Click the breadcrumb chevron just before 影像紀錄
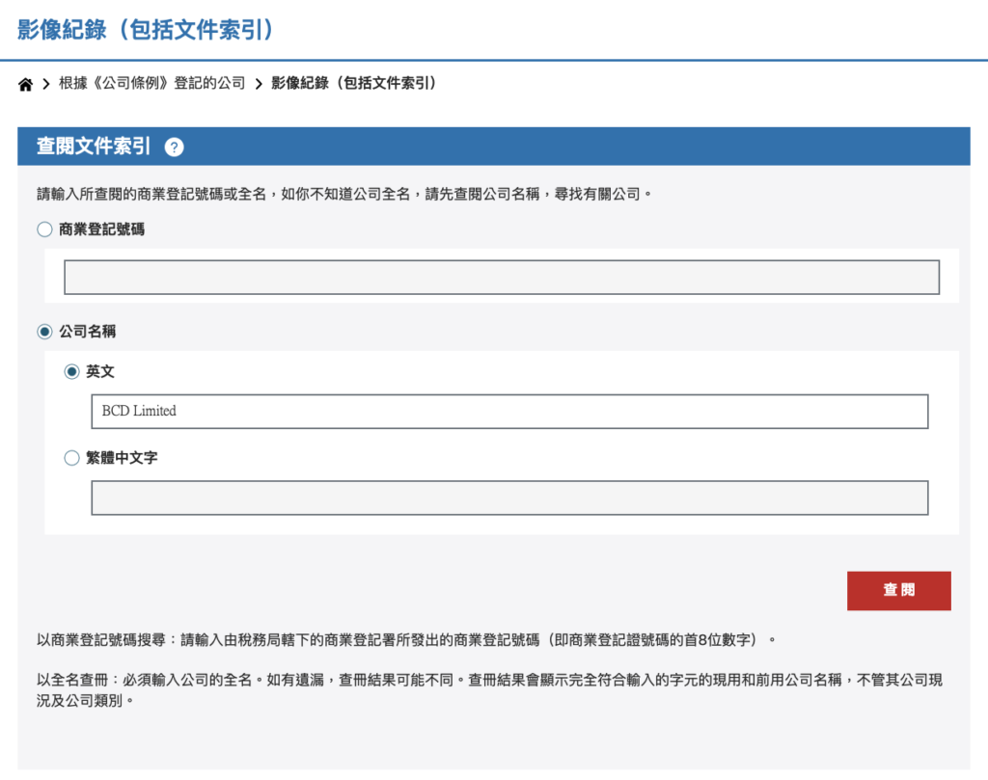This screenshot has width=988, height=780. point(259,85)
